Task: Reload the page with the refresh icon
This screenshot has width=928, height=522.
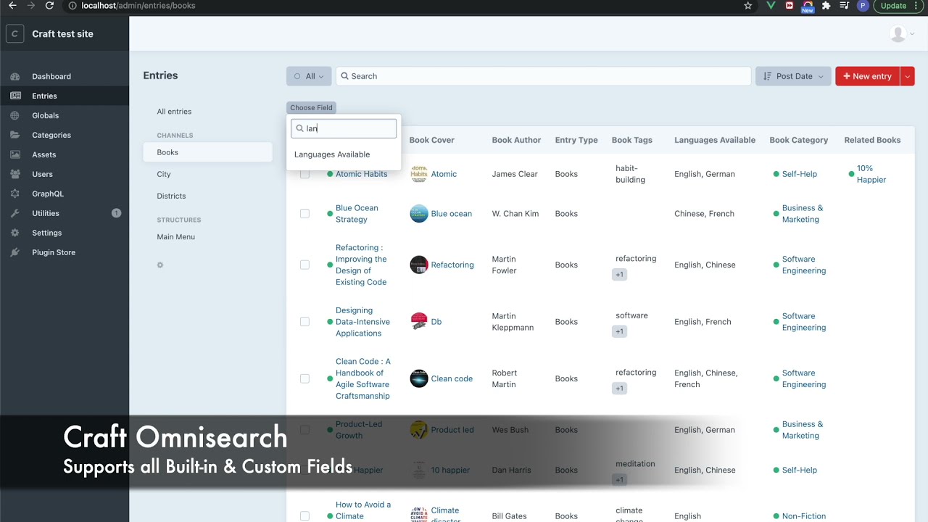Action: [x=49, y=6]
